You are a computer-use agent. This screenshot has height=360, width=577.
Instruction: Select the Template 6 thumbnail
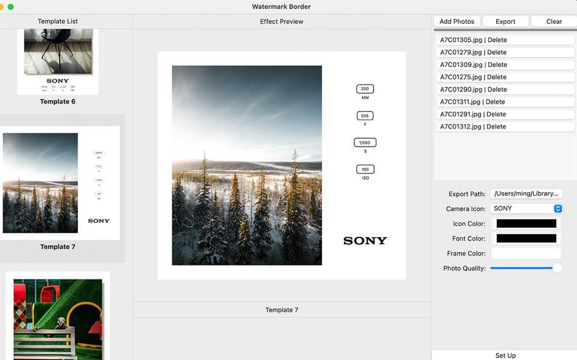coord(58,62)
